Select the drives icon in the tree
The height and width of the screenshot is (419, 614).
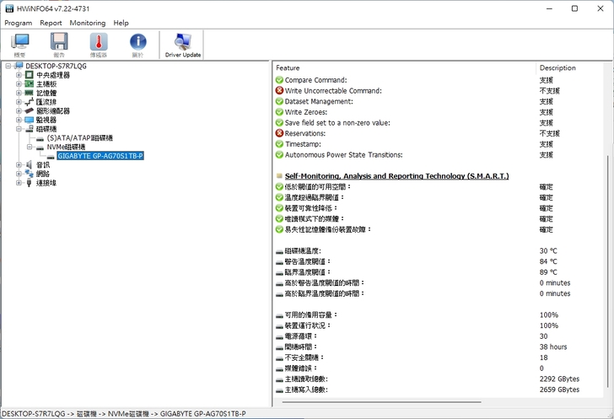[30, 129]
